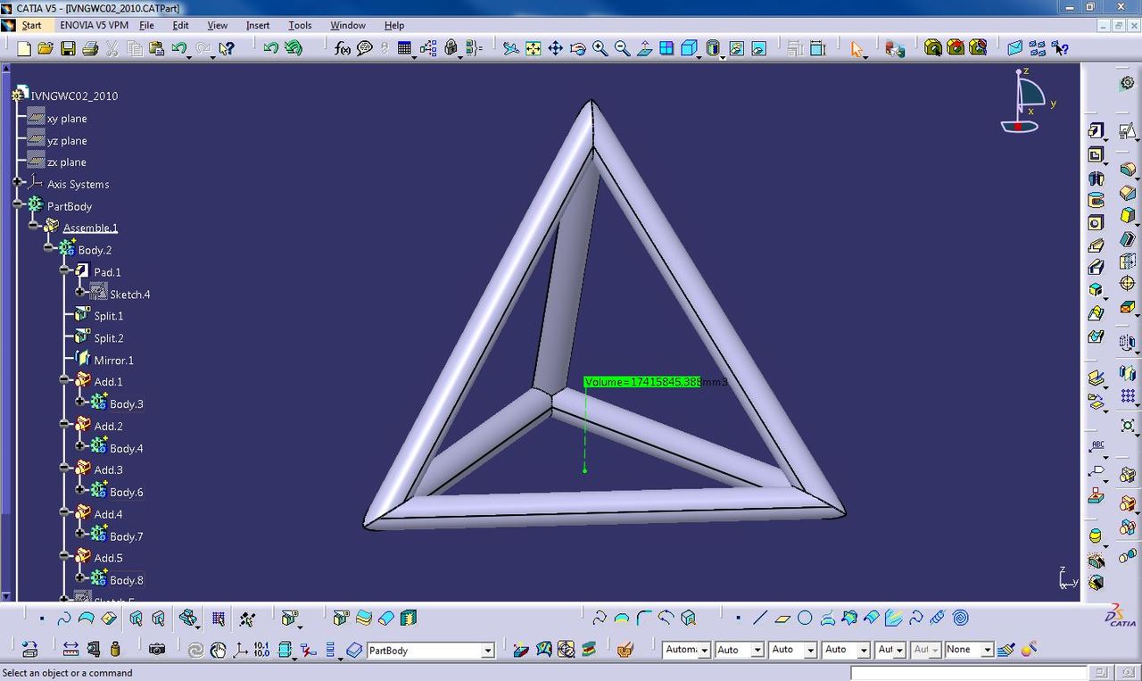Open the Insert menu
The width and height of the screenshot is (1142, 681).
click(x=257, y=25)
